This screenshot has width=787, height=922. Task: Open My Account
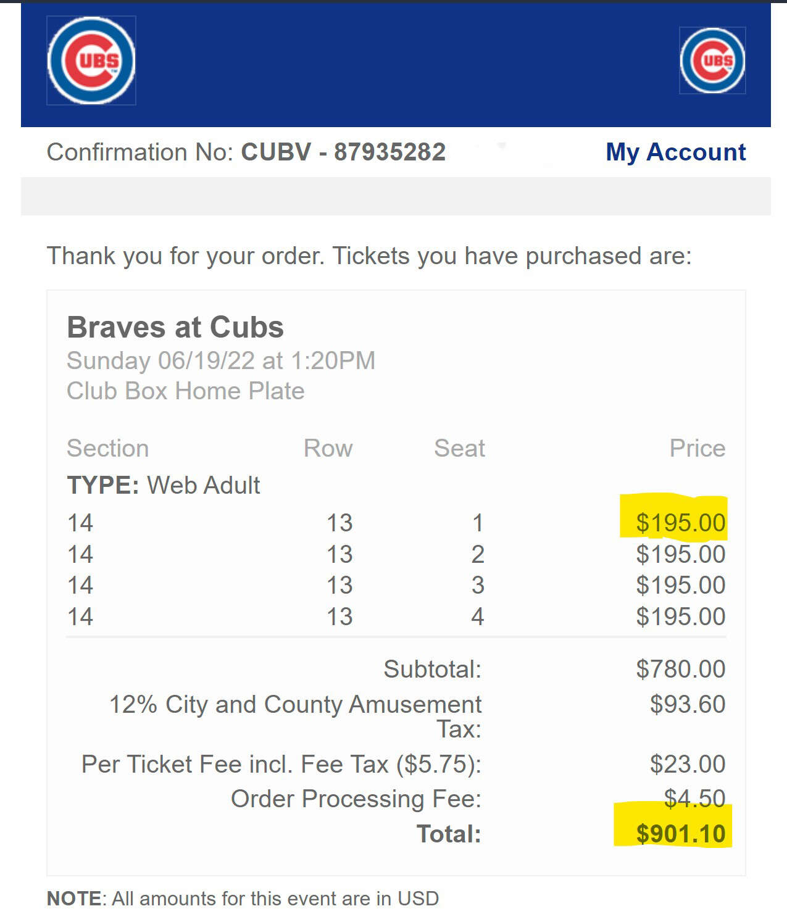coord(675,152)
